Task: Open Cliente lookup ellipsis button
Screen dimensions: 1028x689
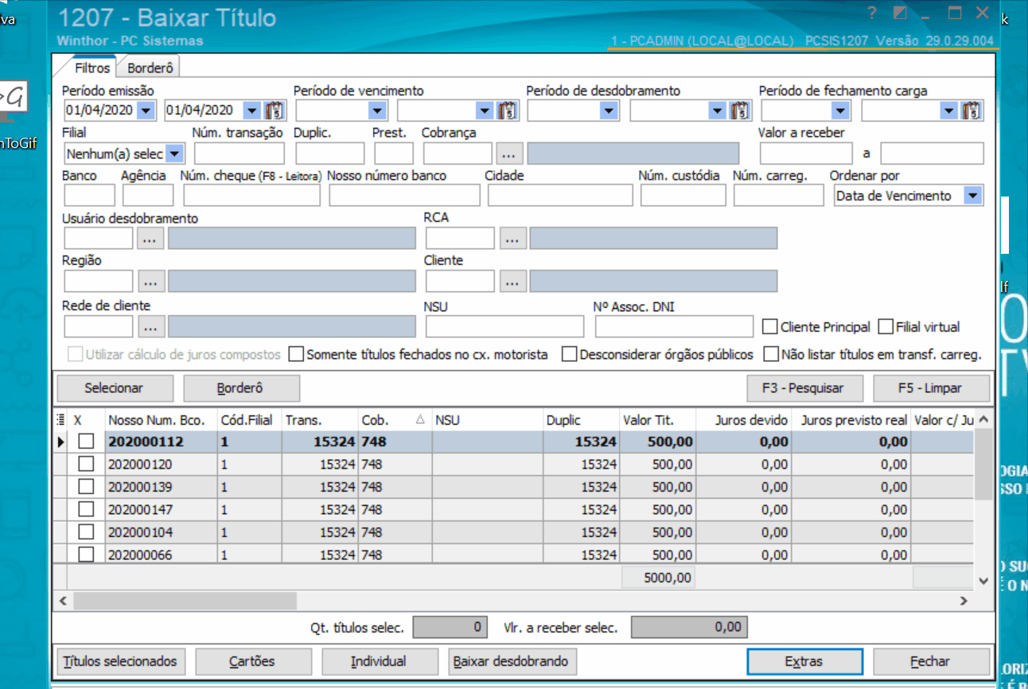Action: [x=513, y=281]
